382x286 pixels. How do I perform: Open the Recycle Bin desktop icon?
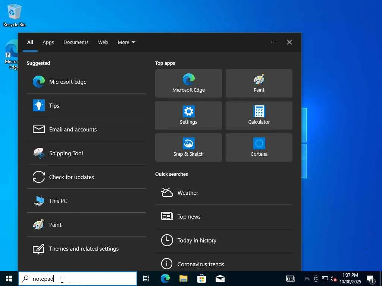[14, 15]
